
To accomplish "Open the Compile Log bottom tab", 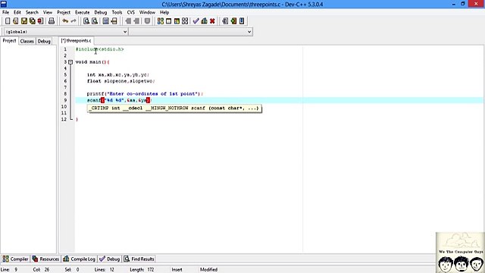I will (79, 259).
